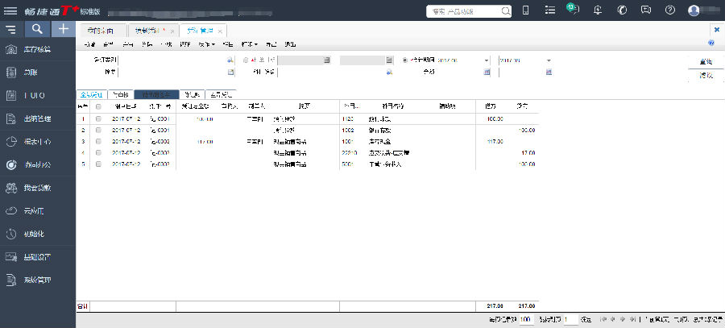Click the 查询 query button
This screenshot has width=725, height=328.
coord(705,61)
